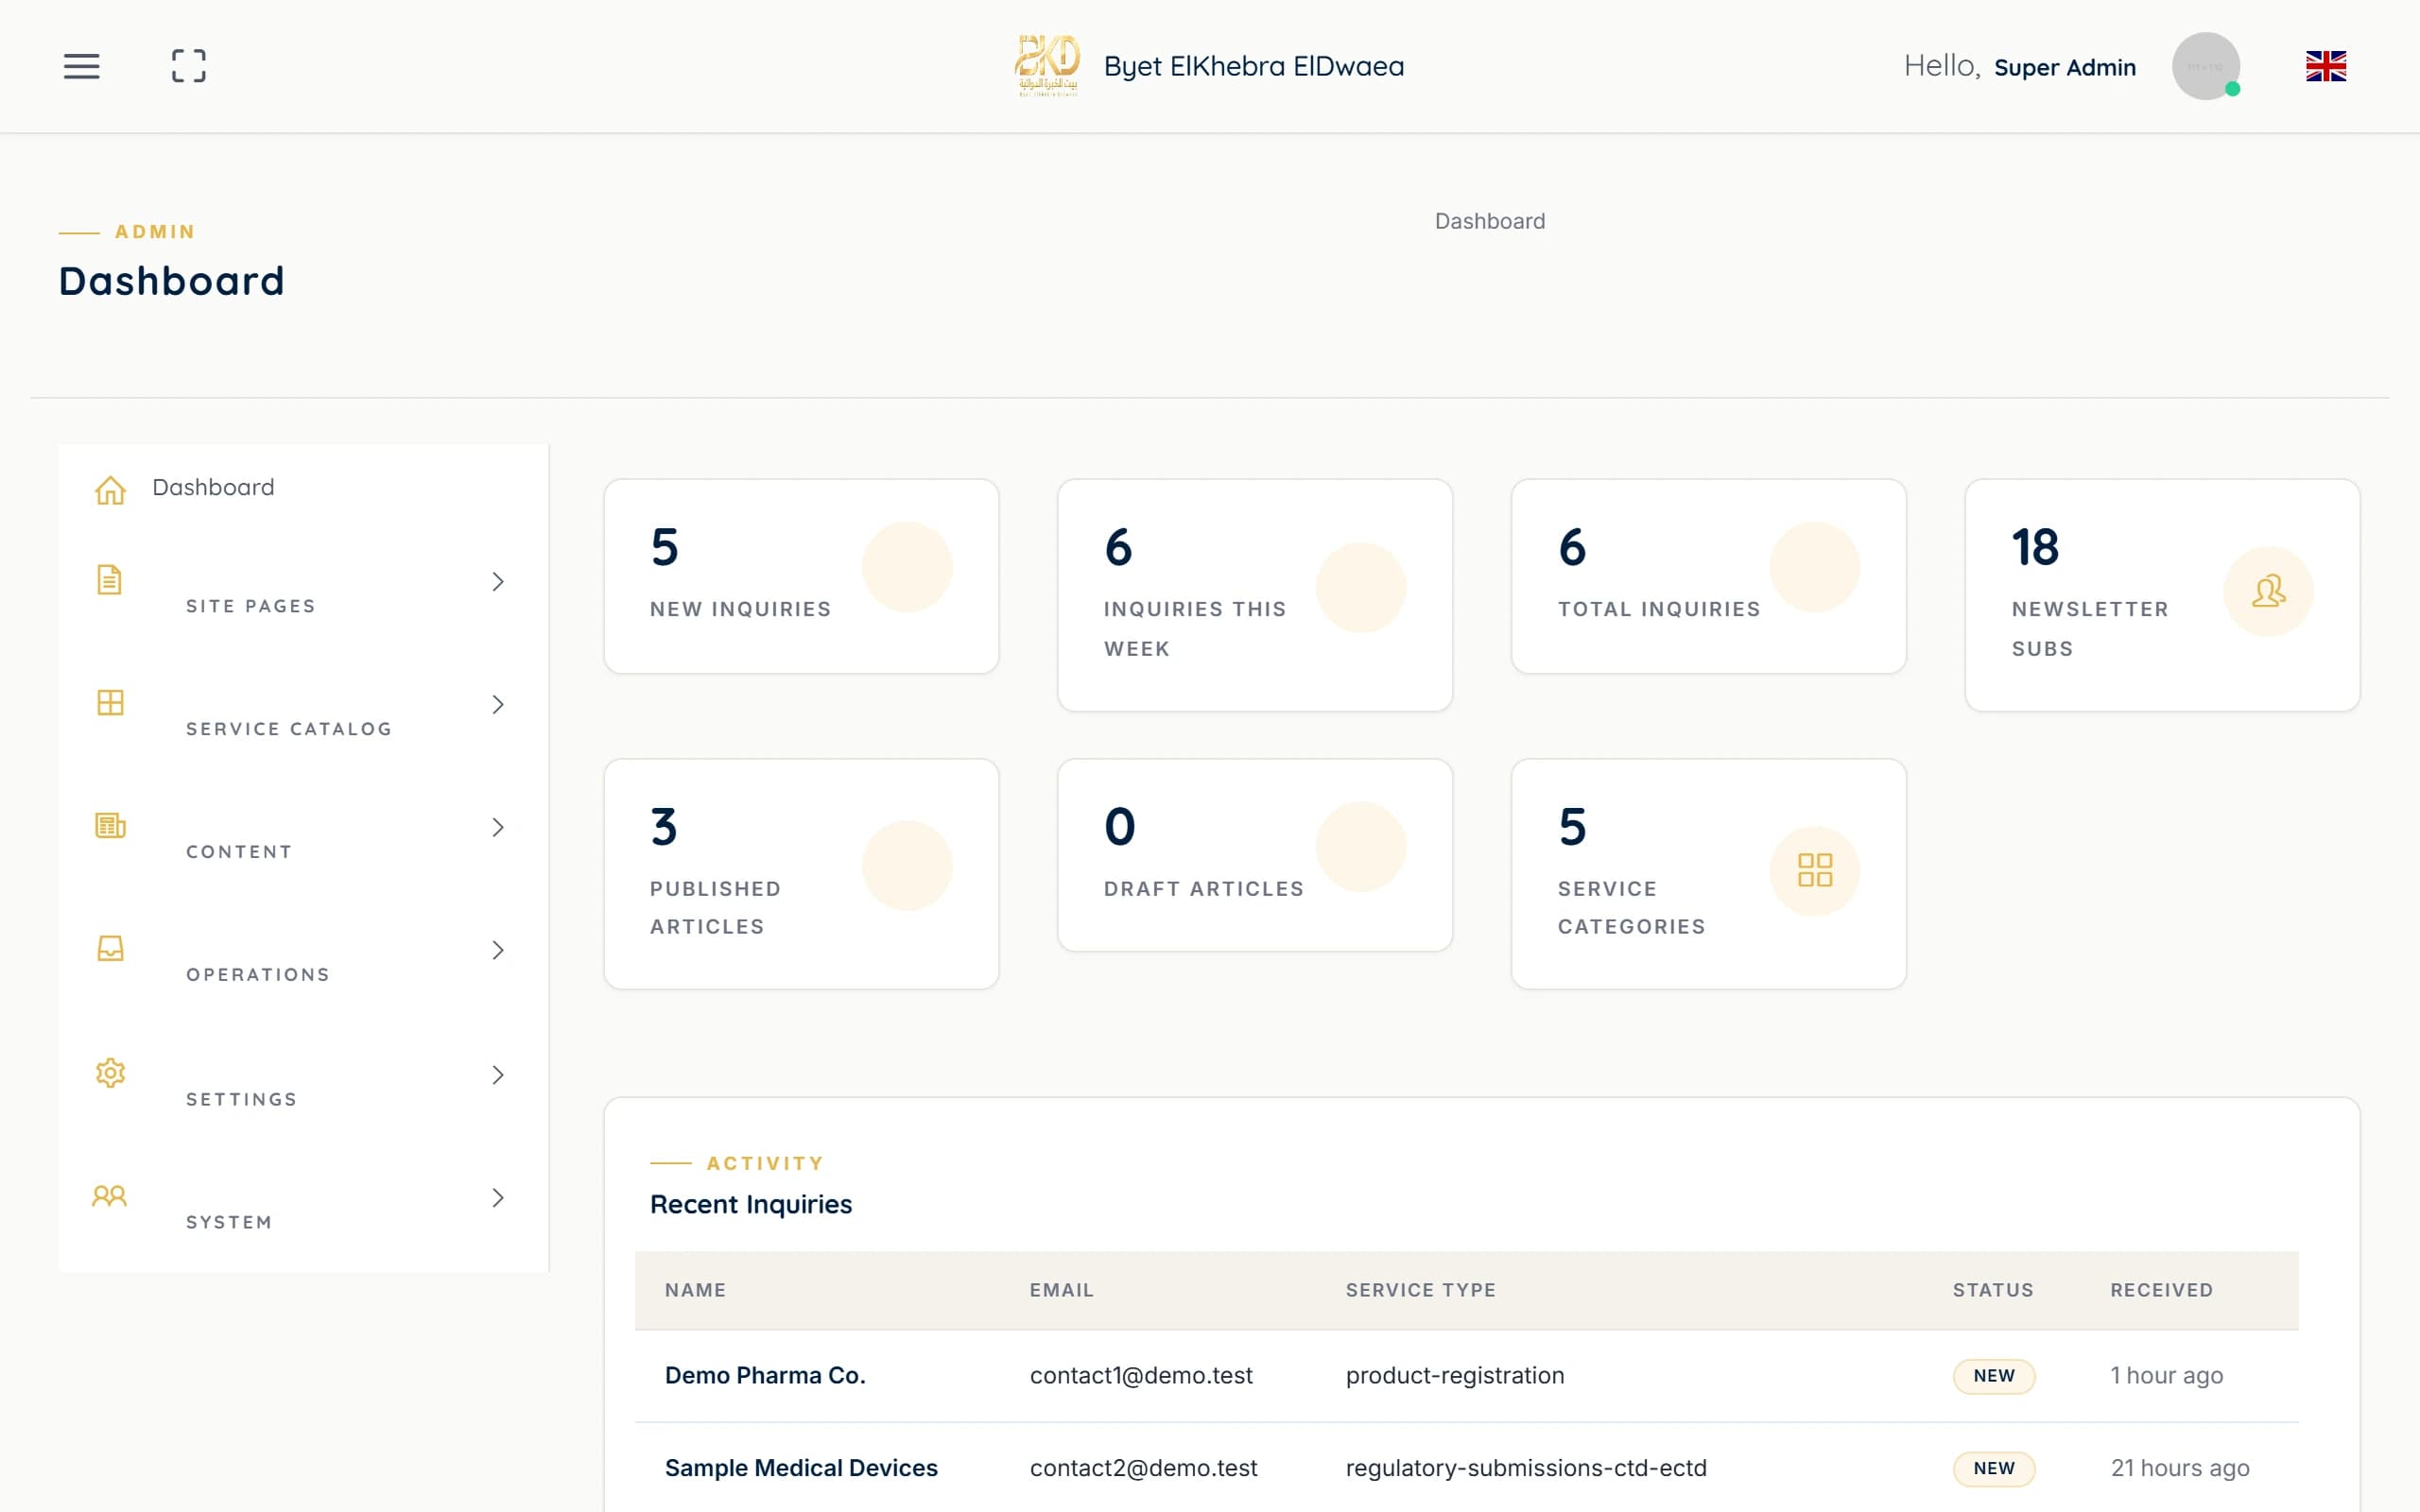Viewport: 2420px width, 1512px height.
Task: Click the Service Catalog grid icon
Action: coord(110,703)
